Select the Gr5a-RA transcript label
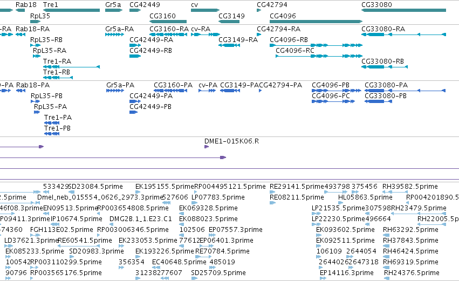Screen dimensions: 459x281 (x=119, y=29)
